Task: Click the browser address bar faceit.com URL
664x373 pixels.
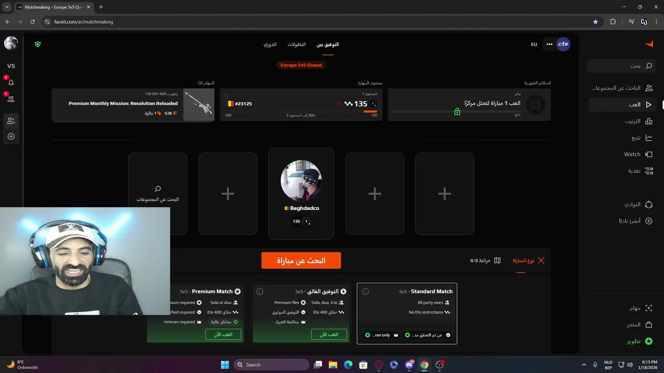Action: (x=84, y=22)
